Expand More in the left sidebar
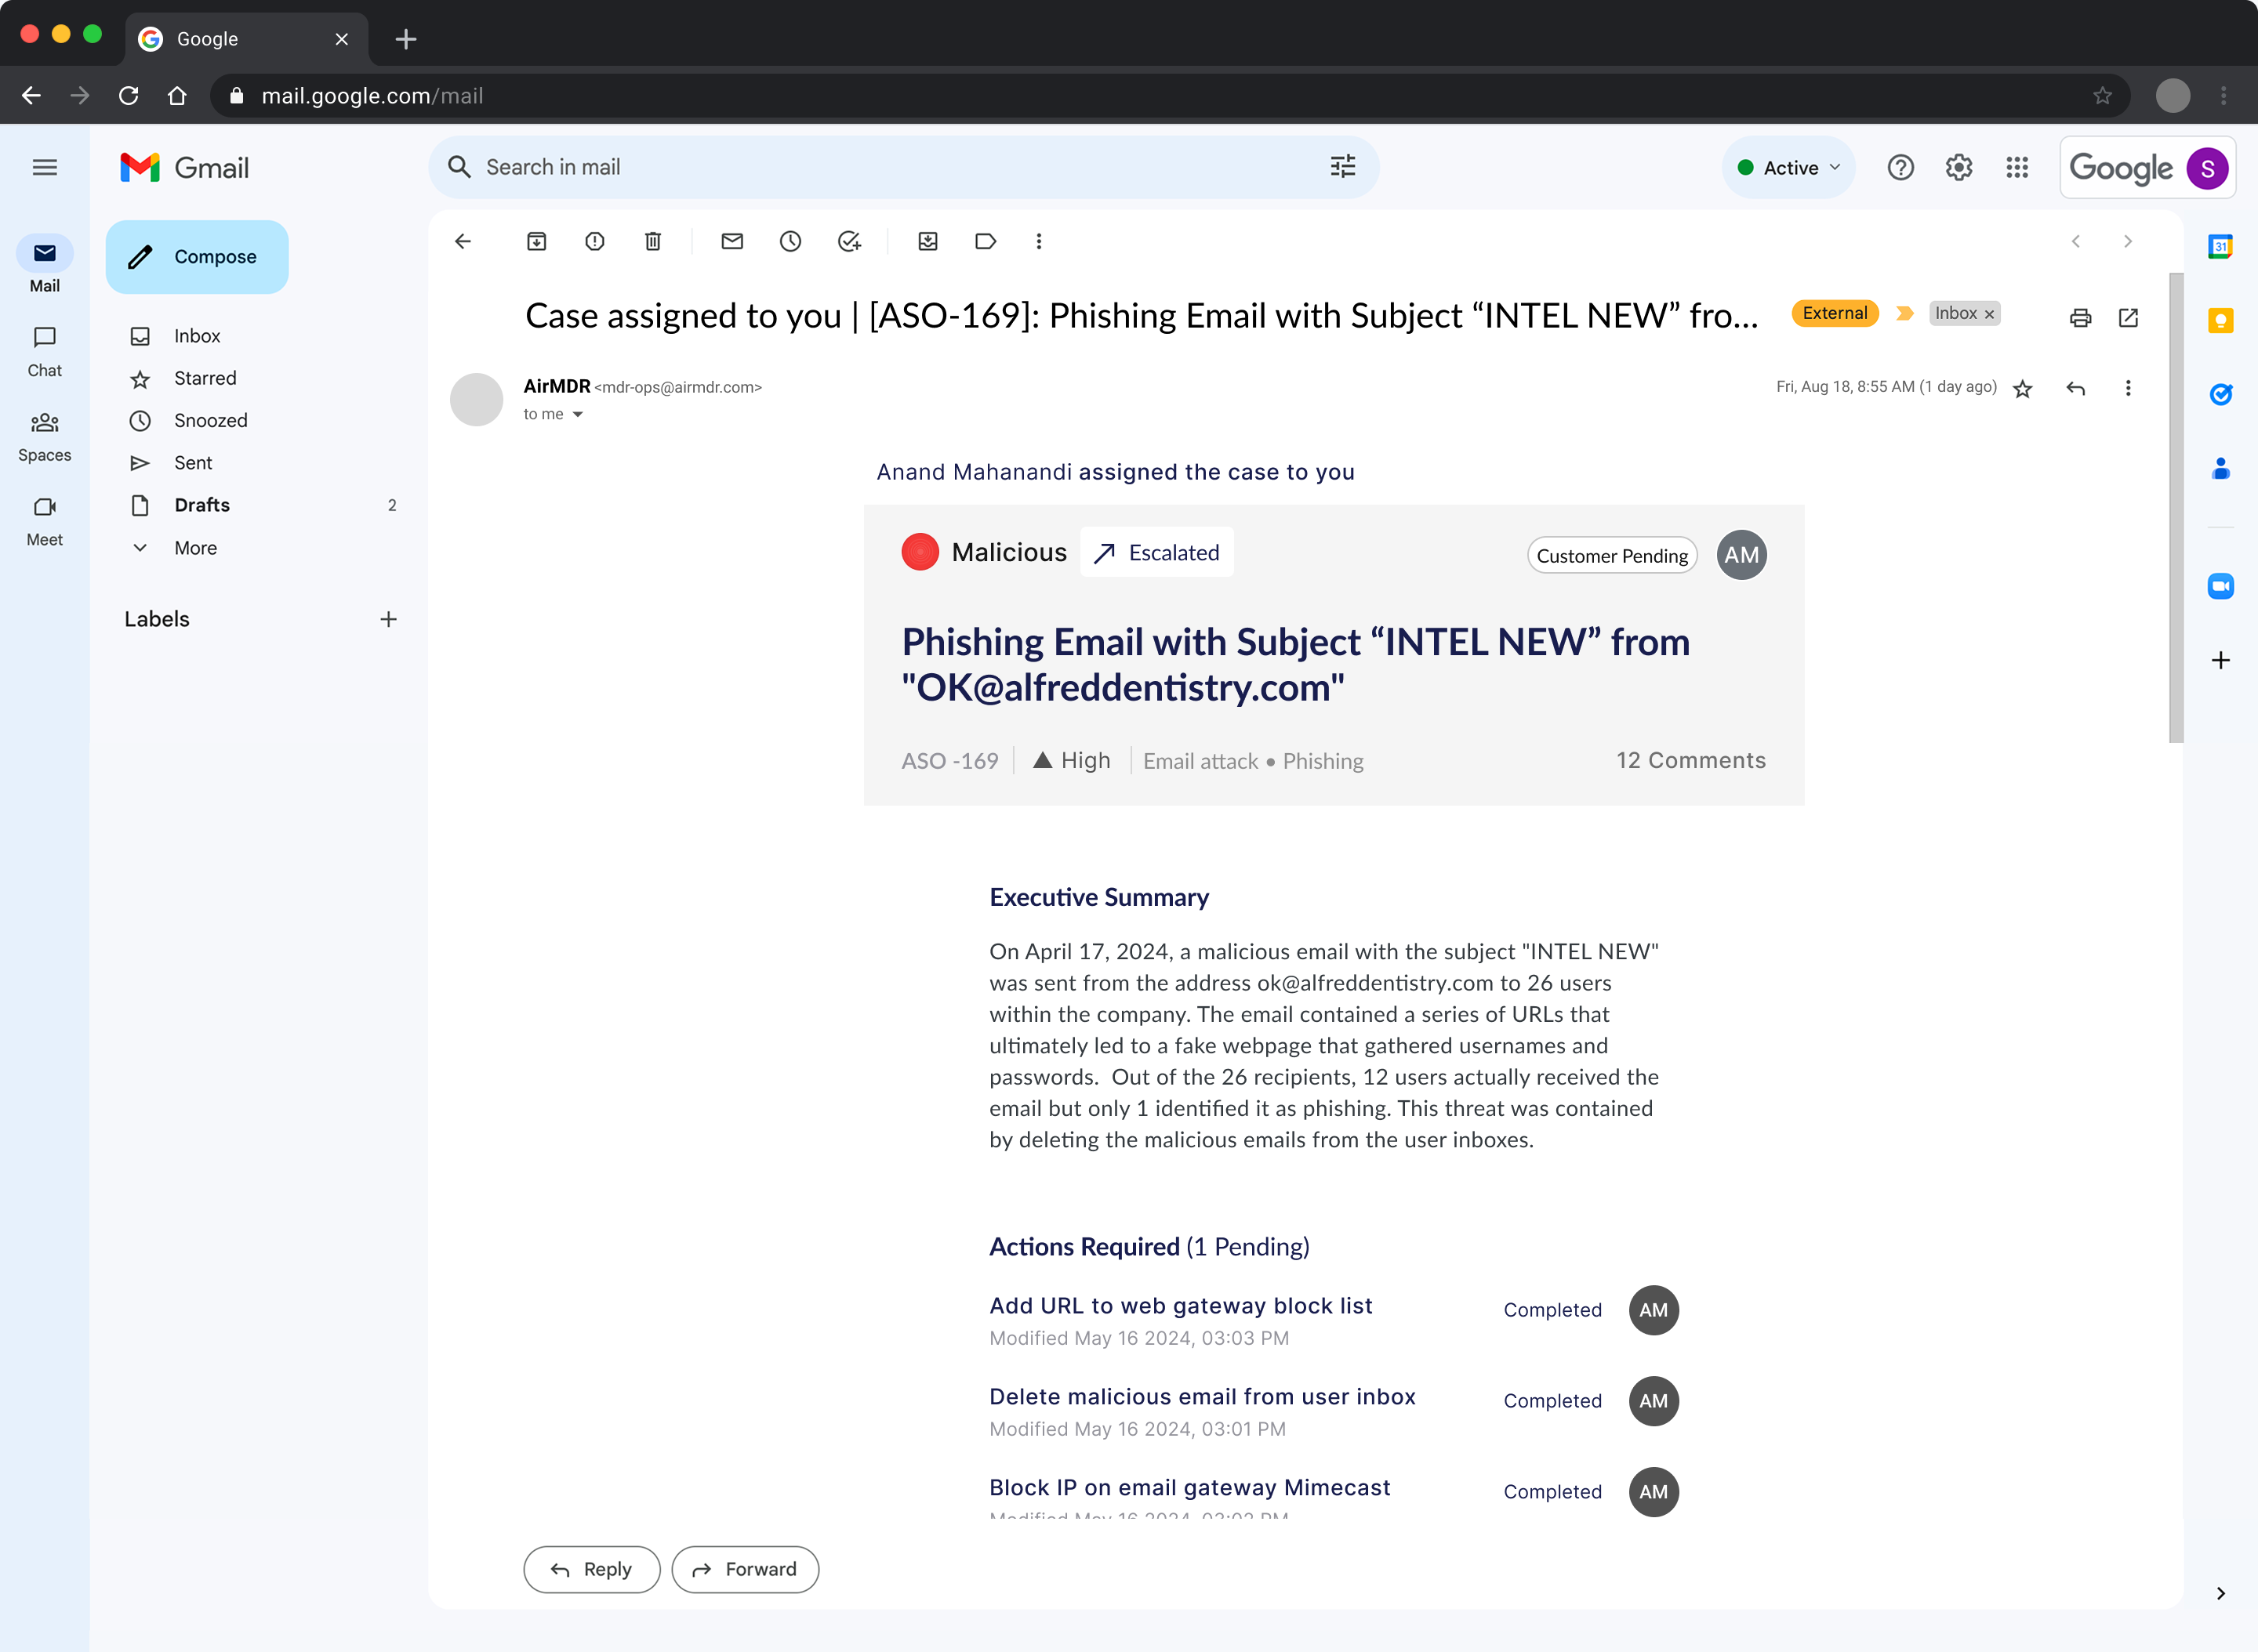 [x=195, y=547]
